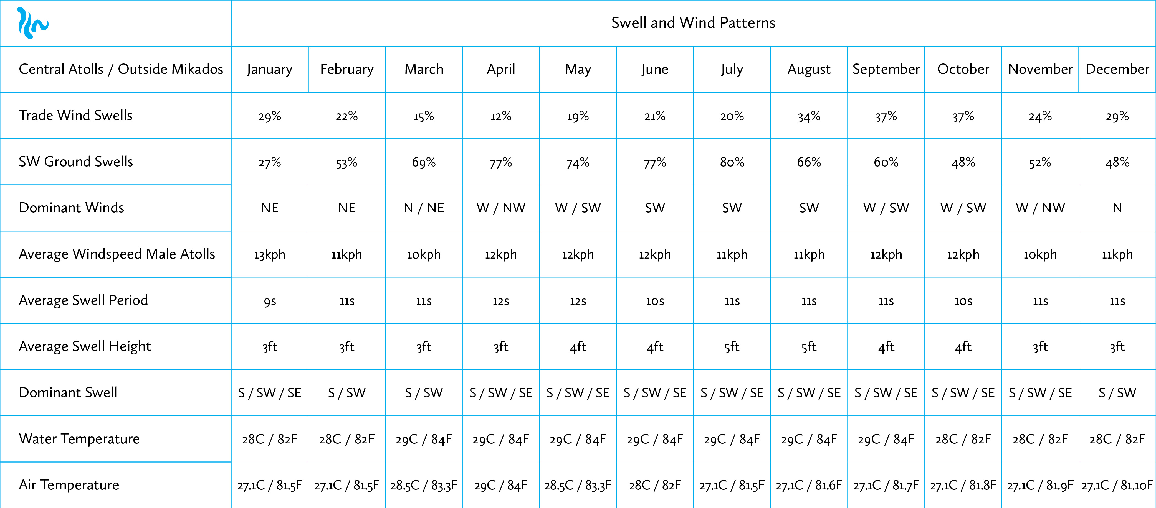Click the blue wave logo icon
Image resolution: width=1156 pixels, height=508 pixels.
pyautogui.click(x=33, y=23)
